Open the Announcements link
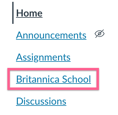The width and height of the screenshot is (118, 115). pyautogui.click(x=51, y=35)
